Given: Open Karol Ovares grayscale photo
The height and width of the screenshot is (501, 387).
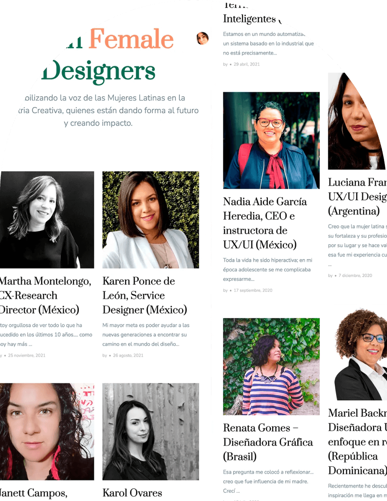Looking at the screenshot, I should click(x=151, y=432).
